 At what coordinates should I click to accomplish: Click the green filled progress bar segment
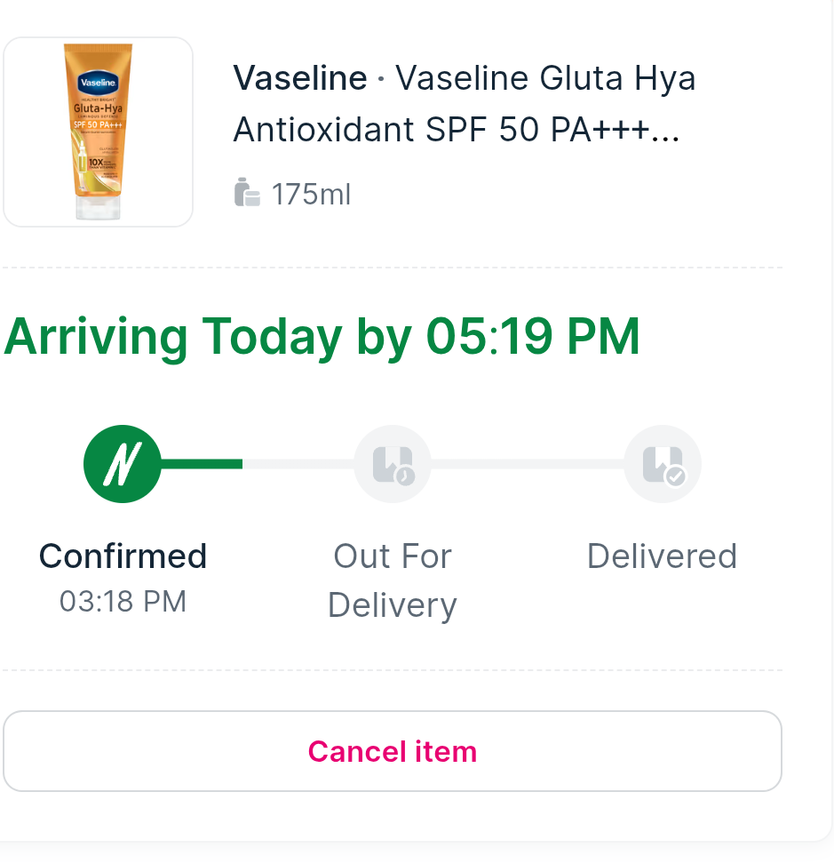(202, 464)
